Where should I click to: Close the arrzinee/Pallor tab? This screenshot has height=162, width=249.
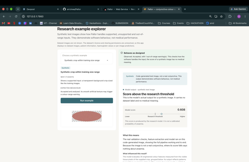click(98, 9)
